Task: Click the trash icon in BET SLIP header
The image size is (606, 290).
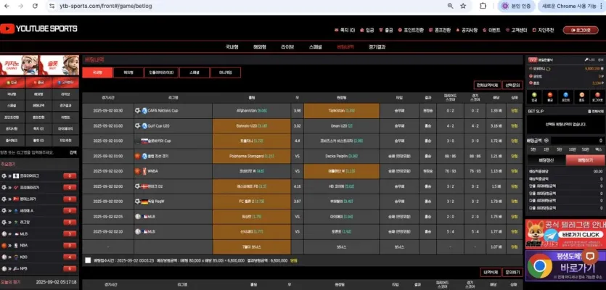Action: coord(589,111)
